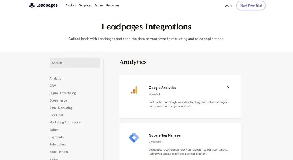Open the Templates menu

[x=85, y=5]
